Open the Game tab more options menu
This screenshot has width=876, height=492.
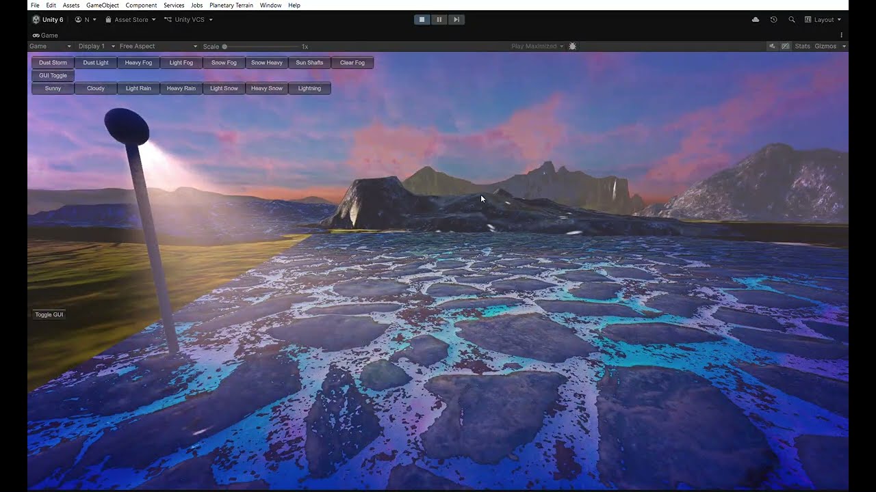pyautogui.click(x=842, y=36)
